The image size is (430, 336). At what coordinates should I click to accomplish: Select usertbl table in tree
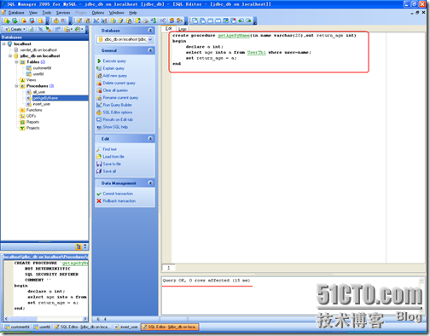[x=38, y=74]
